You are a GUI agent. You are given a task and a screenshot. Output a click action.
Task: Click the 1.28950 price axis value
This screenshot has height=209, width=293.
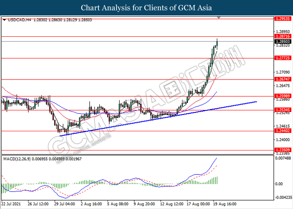(x=283, y=32)
